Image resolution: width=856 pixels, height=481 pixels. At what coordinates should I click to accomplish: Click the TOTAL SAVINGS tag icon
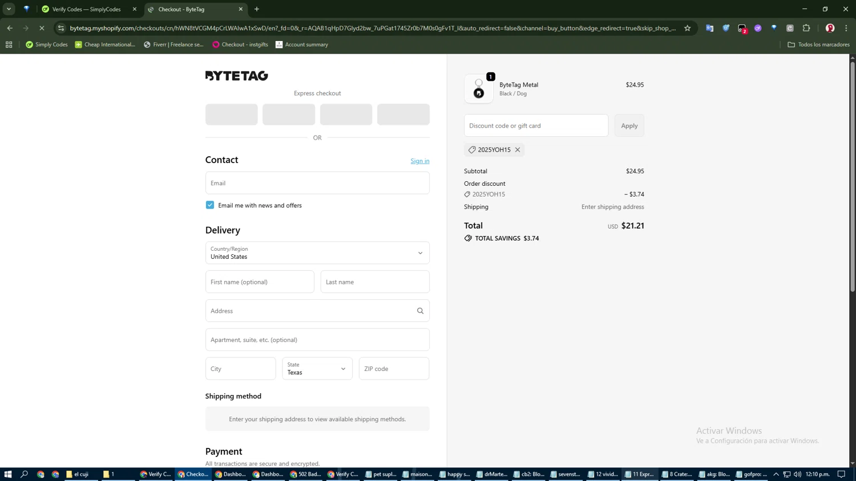pyautogui.click(x=468, y=238)
